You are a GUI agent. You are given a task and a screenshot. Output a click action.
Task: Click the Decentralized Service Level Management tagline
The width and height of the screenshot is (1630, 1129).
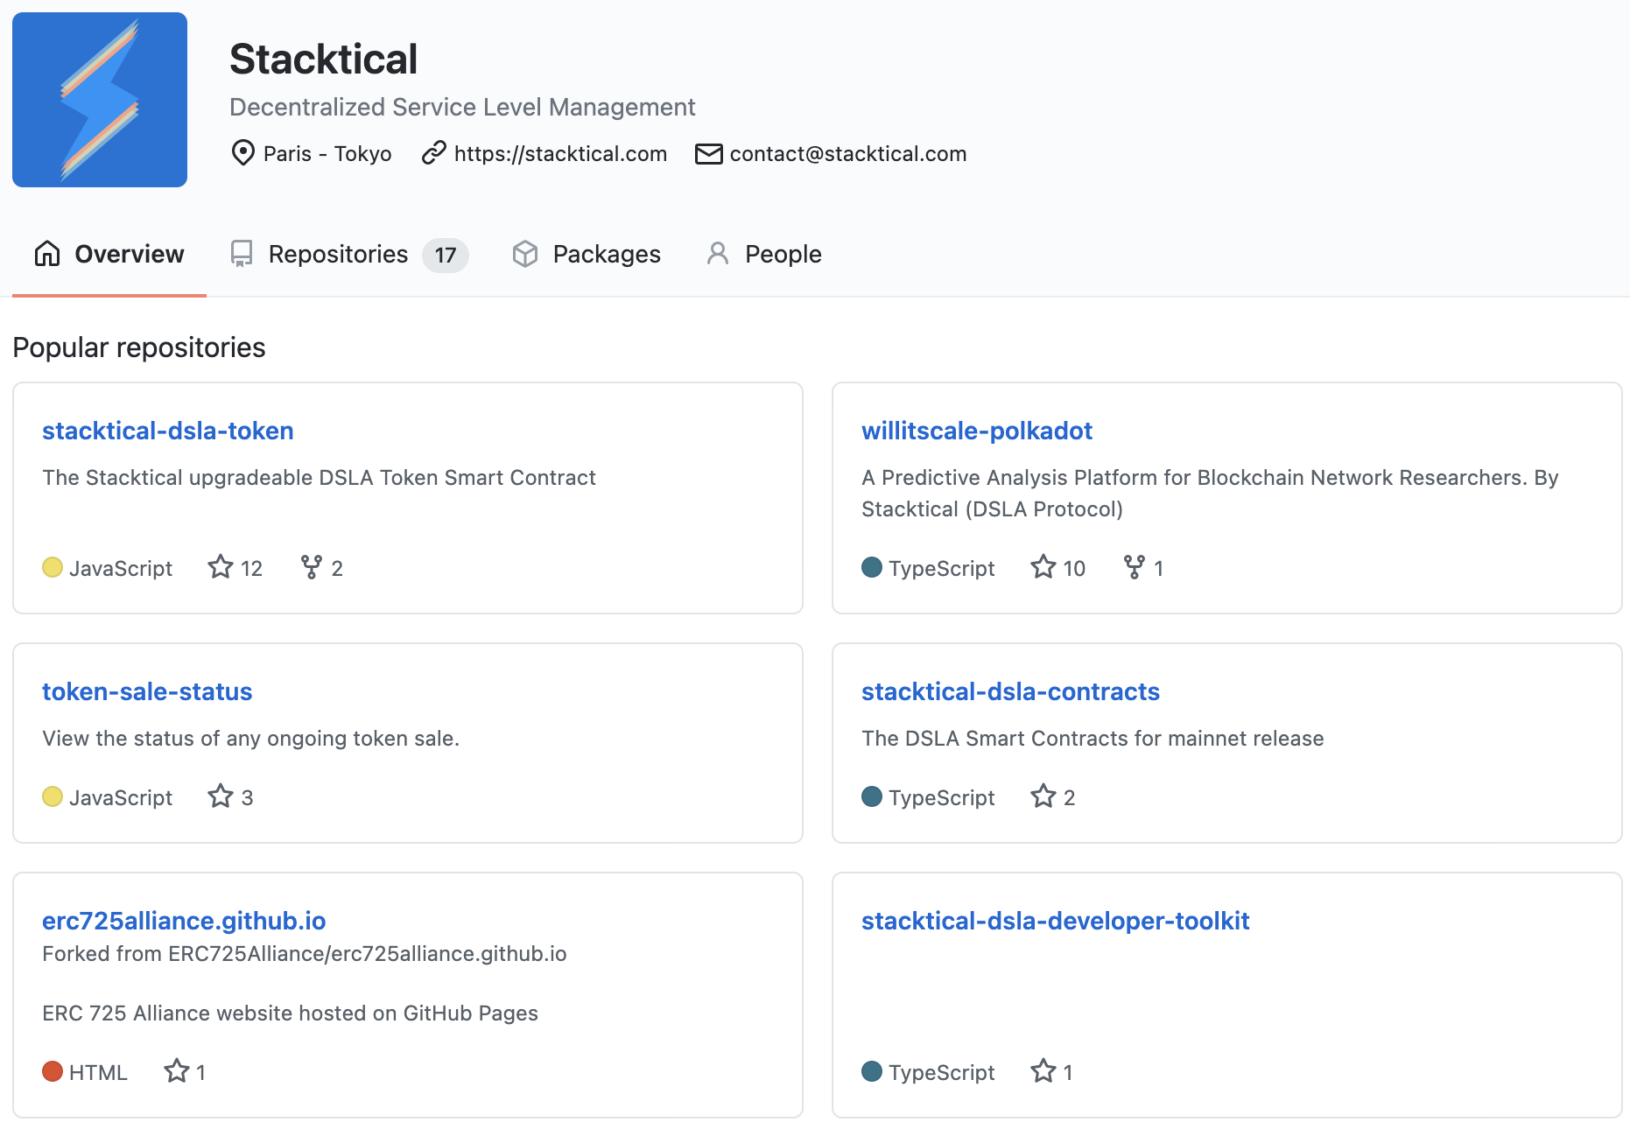pos(462,107)
